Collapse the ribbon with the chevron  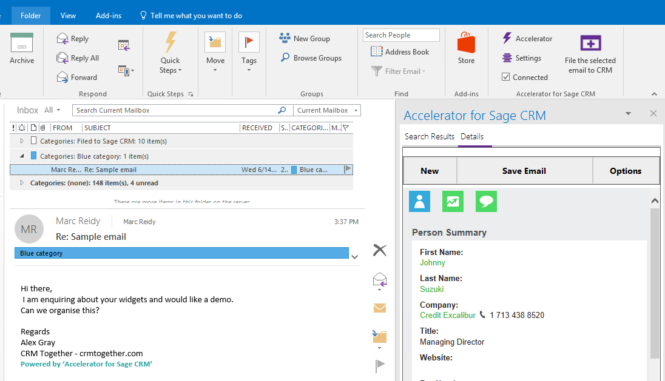click(x=654, y=93)
